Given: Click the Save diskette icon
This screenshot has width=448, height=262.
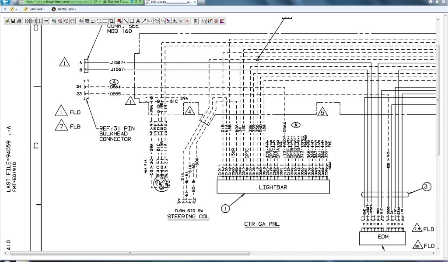Looking at the screenshot, I should coord(13,21).
